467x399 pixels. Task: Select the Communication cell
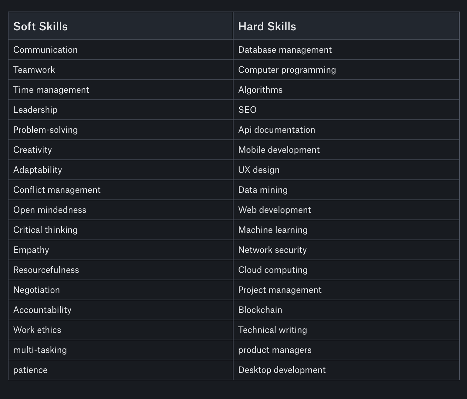click(x=45, y=50)
